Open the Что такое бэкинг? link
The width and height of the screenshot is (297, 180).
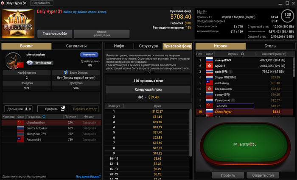click(88, 177)
